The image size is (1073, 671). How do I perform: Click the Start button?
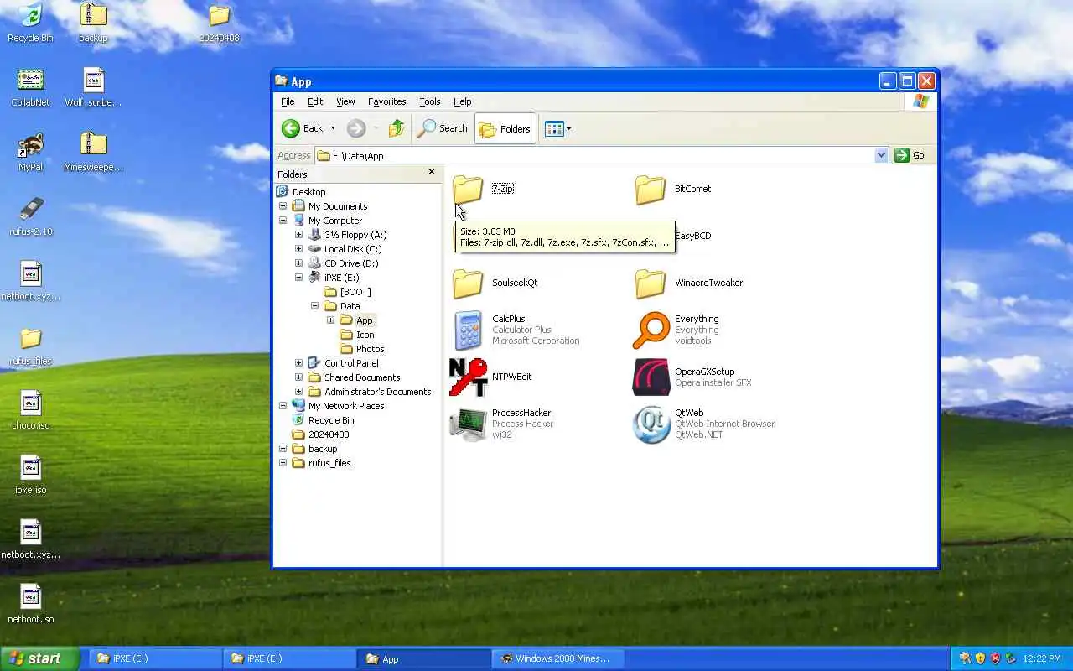click(39, 658)
